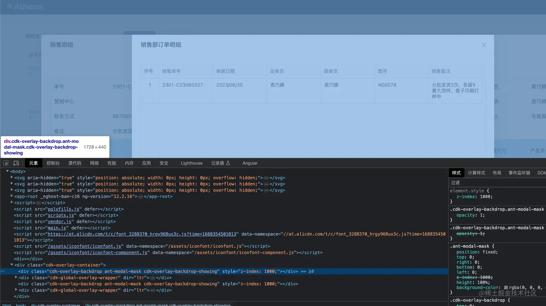Click the 销售单号 column header
The image size is (546, 306).
coord(171,71)
